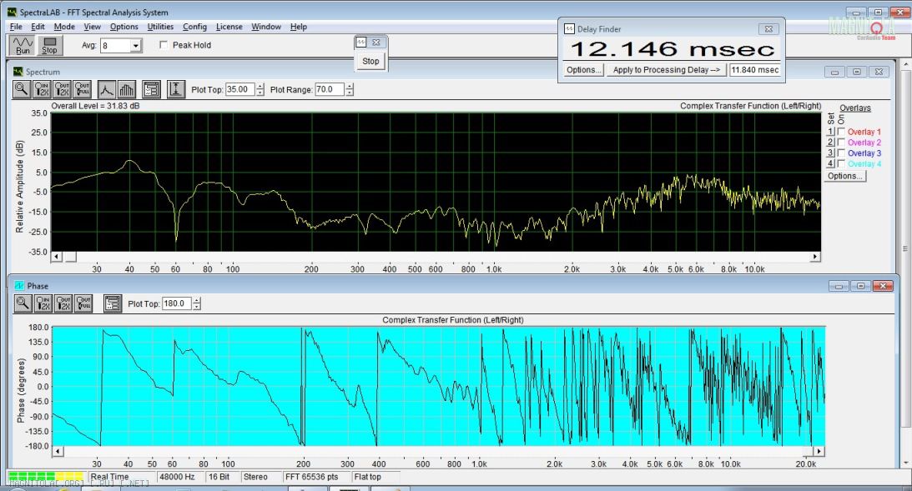
Task: Open Spectrum plot settings dialog icon
Action: pyautogui.click(x=151, y=89)
